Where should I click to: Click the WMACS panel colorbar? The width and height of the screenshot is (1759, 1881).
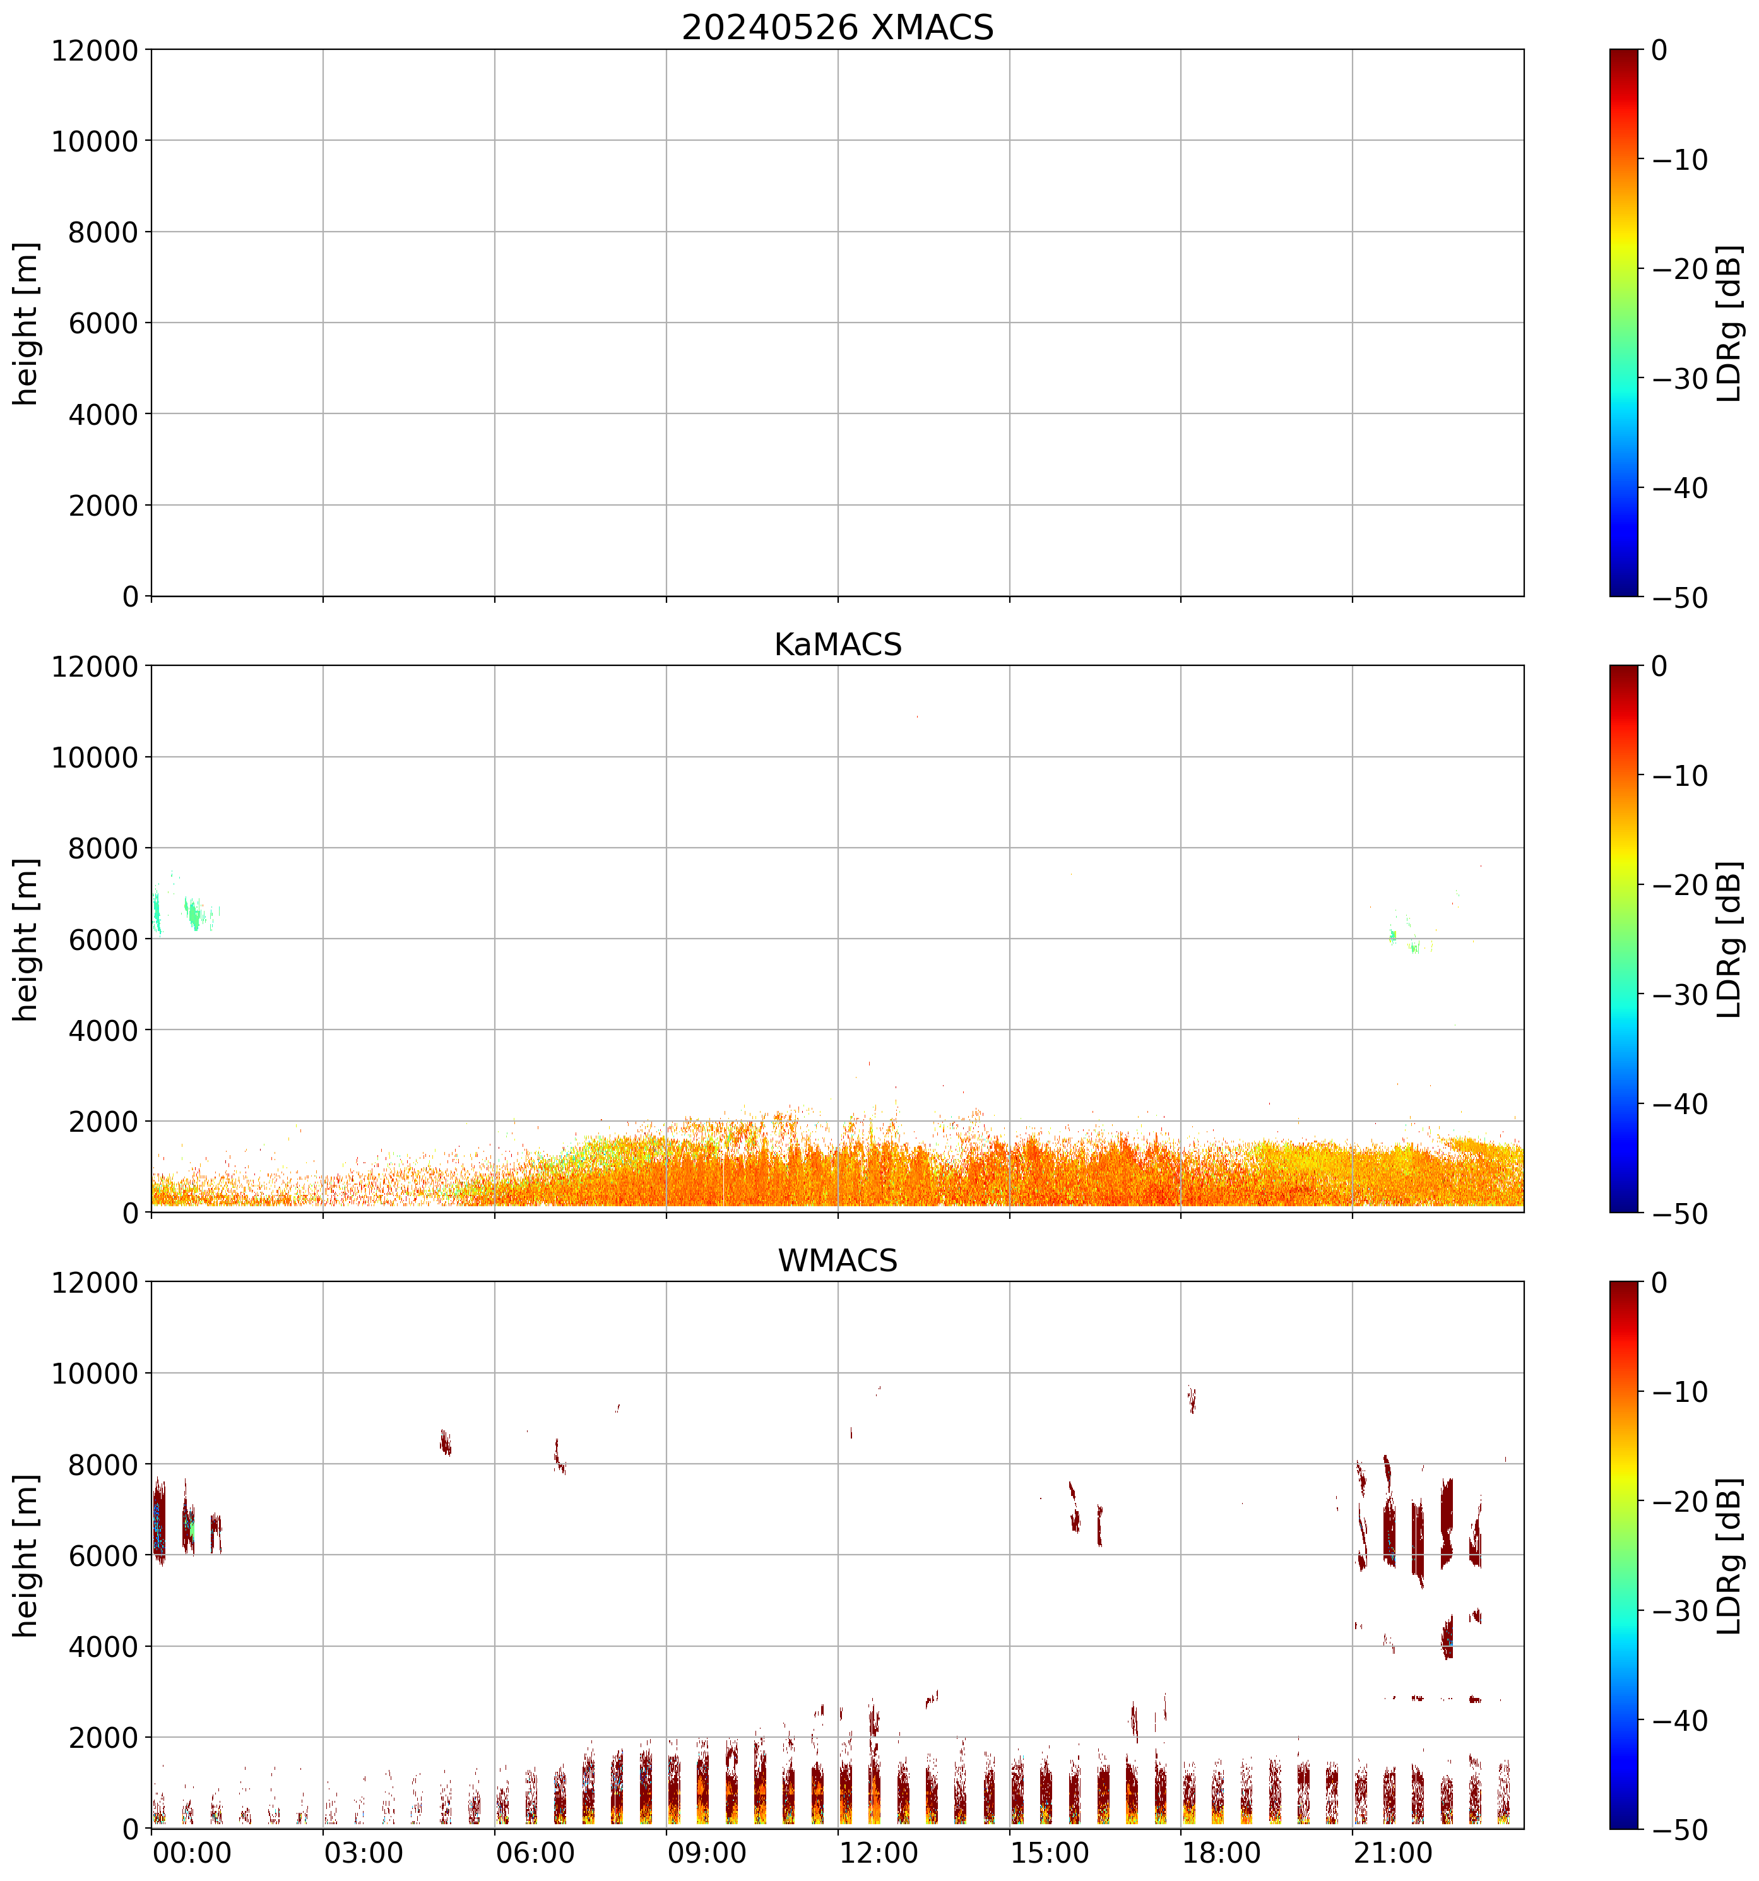[1624, 1555]
